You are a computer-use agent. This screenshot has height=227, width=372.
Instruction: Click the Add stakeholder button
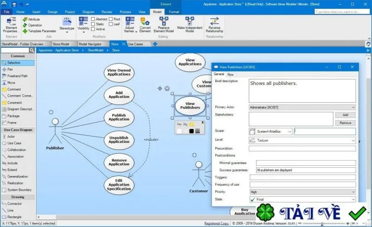click(x=345, y=115)
